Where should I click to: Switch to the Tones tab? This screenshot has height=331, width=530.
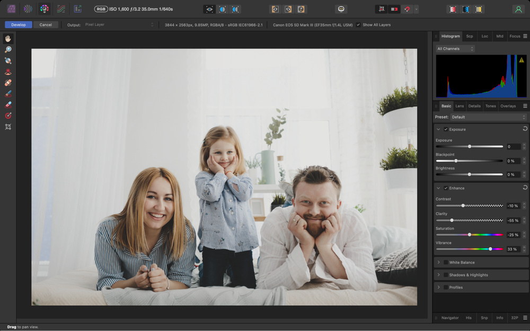[x=490, y=106]
